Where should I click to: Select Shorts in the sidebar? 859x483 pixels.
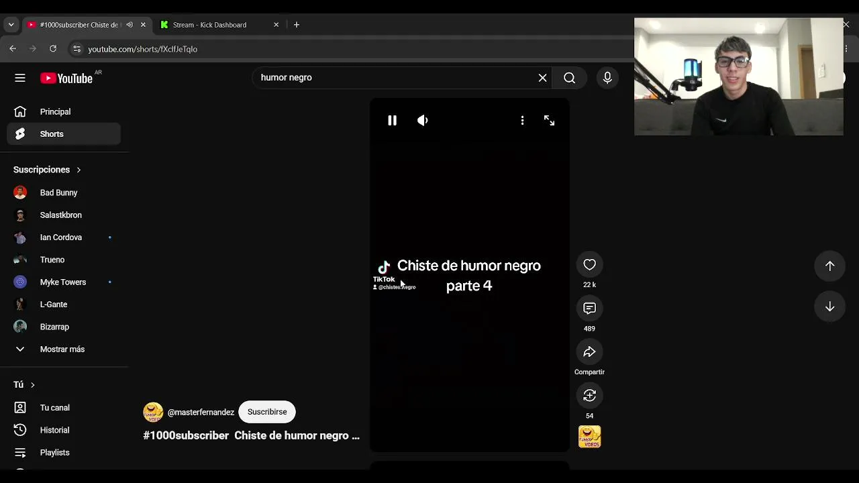pos(64,134)
